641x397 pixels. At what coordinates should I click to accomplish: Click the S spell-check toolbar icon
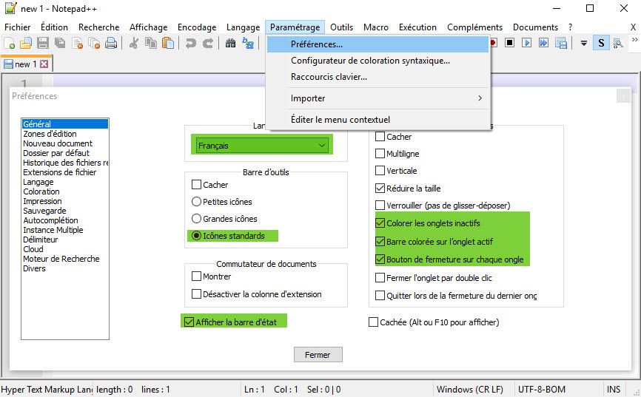(x=601, y=43)
